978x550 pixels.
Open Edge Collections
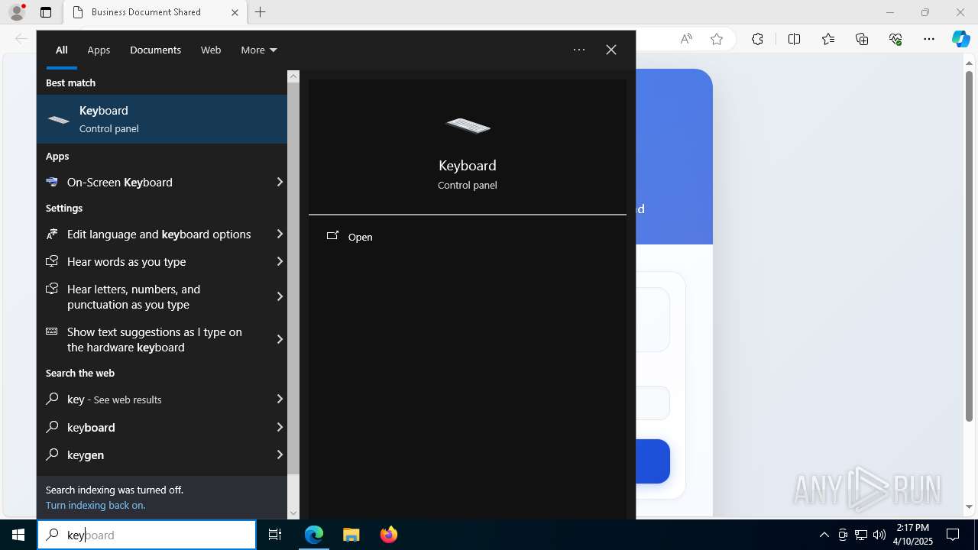pos(862,39)
